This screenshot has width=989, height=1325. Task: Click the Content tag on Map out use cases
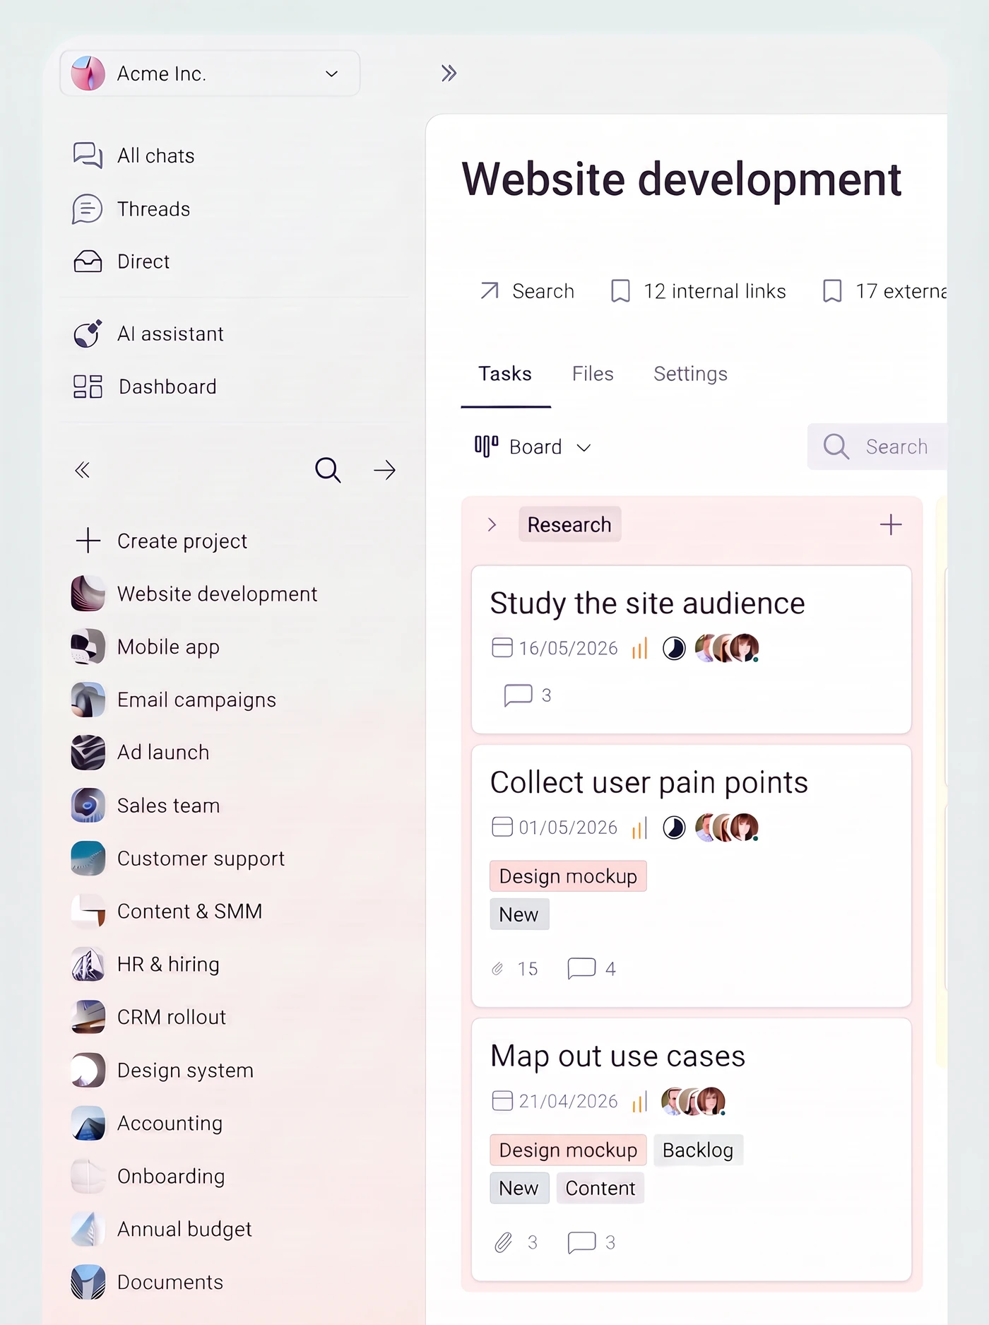(x=600, y=1188)
